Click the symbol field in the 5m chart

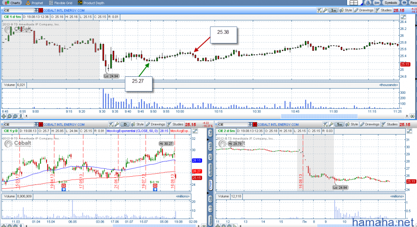[x=232, y=125]
